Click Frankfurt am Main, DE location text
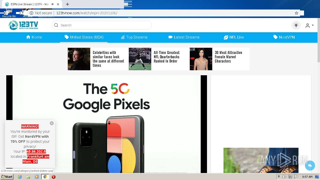 [36, 159]
